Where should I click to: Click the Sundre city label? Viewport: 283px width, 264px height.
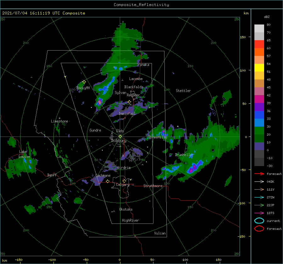click(x=95, y=130)
